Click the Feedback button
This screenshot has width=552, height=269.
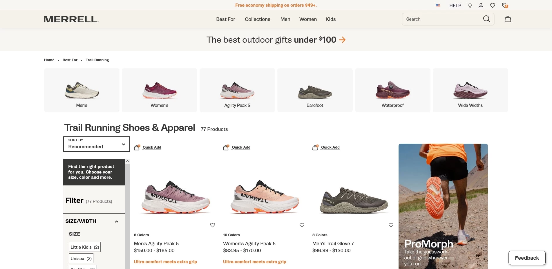526,258
